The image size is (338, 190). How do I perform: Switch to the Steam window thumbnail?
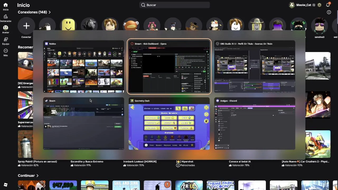84,124
